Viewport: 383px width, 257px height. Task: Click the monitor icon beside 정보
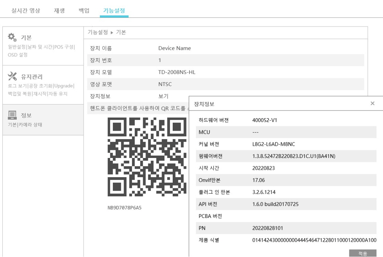click(x=12, y=115)
